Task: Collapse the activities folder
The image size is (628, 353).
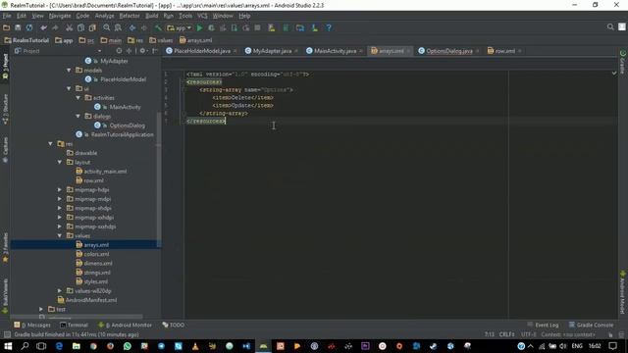Action: coord(78,98)
